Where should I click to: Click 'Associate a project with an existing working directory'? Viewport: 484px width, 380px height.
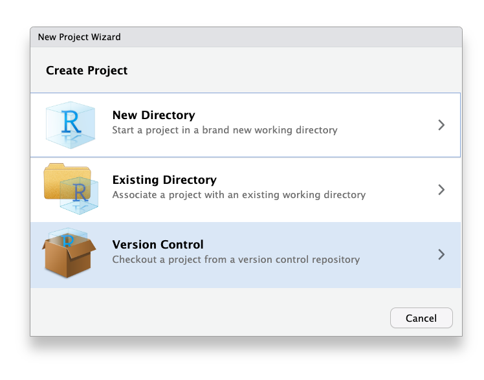(x=239, y=195)
